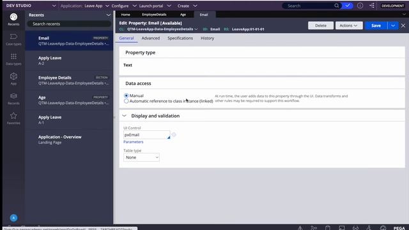Switch to the EmployeeDetails tab
The width and height of the screenshot is (409, 230).
[x=154, y=15]
